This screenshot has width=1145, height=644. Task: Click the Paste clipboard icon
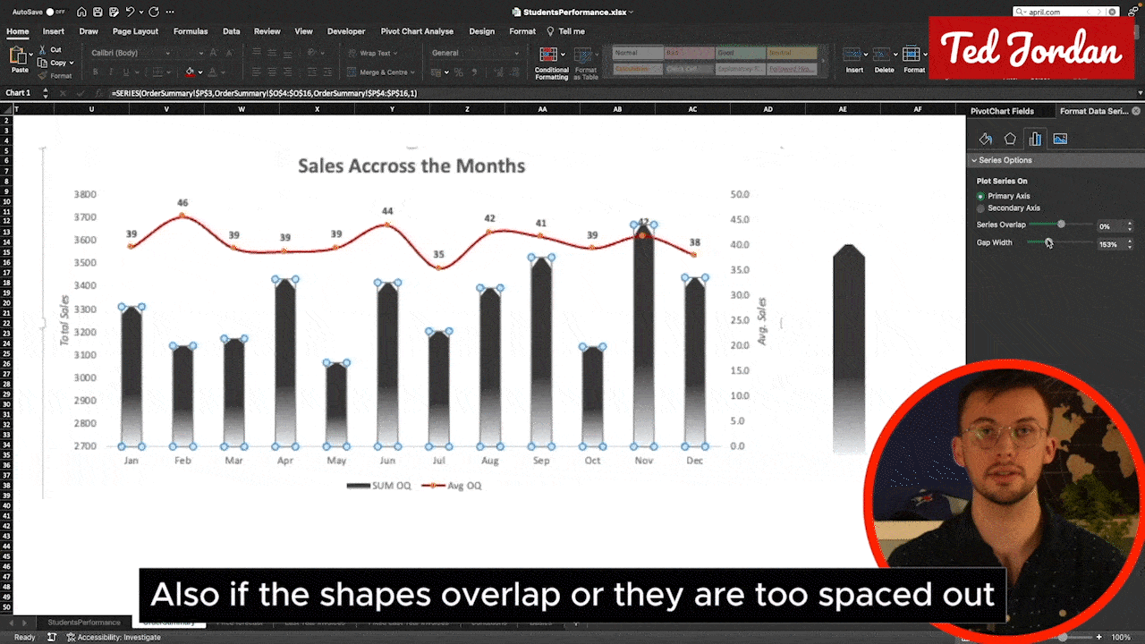pyautogui.click(x=19, y=59)
